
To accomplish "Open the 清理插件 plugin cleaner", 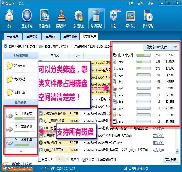I will tap(62, 19).
